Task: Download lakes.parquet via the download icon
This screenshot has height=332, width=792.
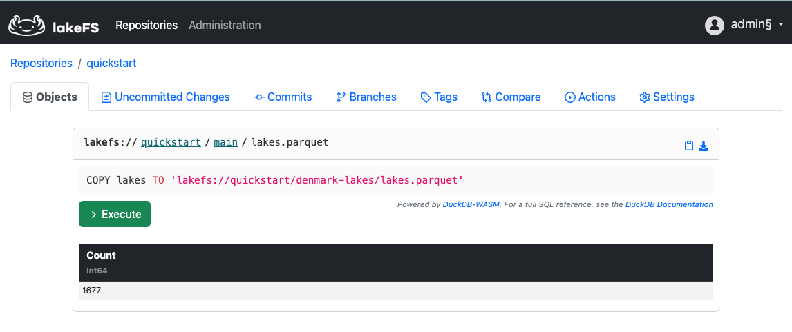Action: pyautogui.click(x=704, y=146)
